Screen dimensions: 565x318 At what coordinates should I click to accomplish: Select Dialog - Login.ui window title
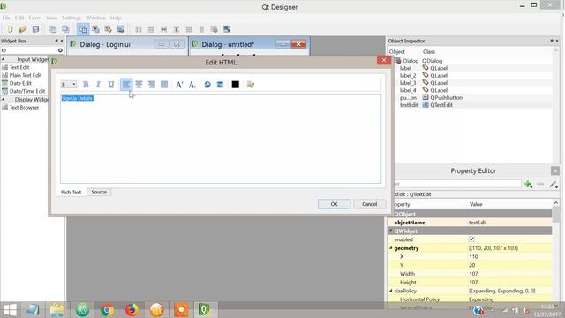(x=105, y=44)
